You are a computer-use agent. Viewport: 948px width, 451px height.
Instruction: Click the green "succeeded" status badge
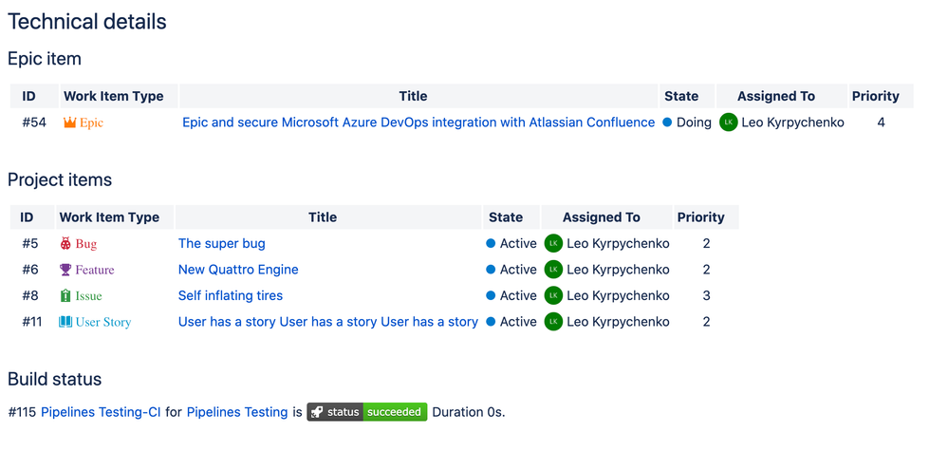tap(396, 412)
